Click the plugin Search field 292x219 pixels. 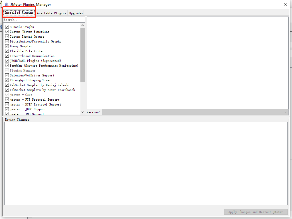tap(44, 20)
